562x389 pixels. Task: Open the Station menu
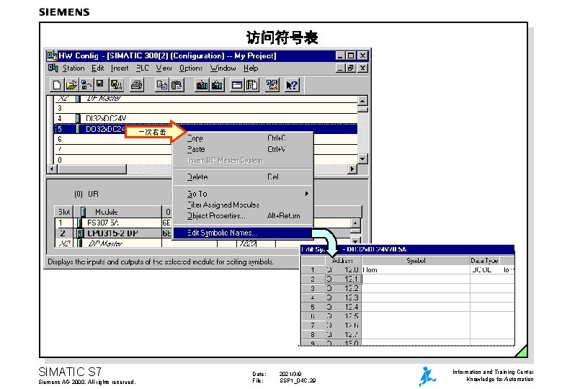[x=73, y=68]
